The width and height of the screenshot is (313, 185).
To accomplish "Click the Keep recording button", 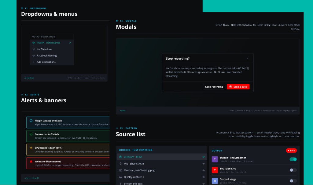I will 214,86.
